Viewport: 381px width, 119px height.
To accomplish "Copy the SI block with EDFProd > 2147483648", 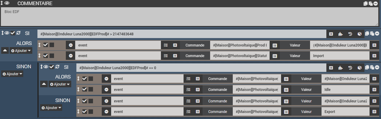I will [367, 34].
